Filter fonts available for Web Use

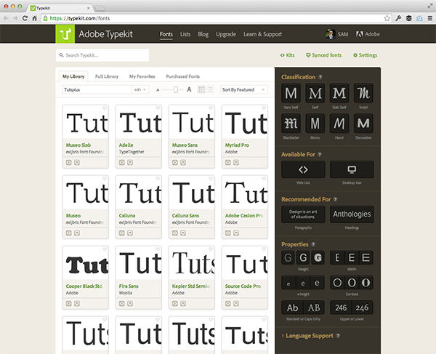pyautogui.click(x=303, y=169)
